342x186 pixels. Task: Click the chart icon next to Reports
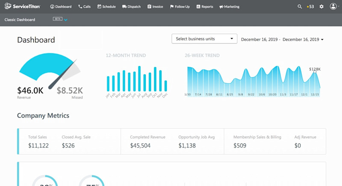pos(198,6)
